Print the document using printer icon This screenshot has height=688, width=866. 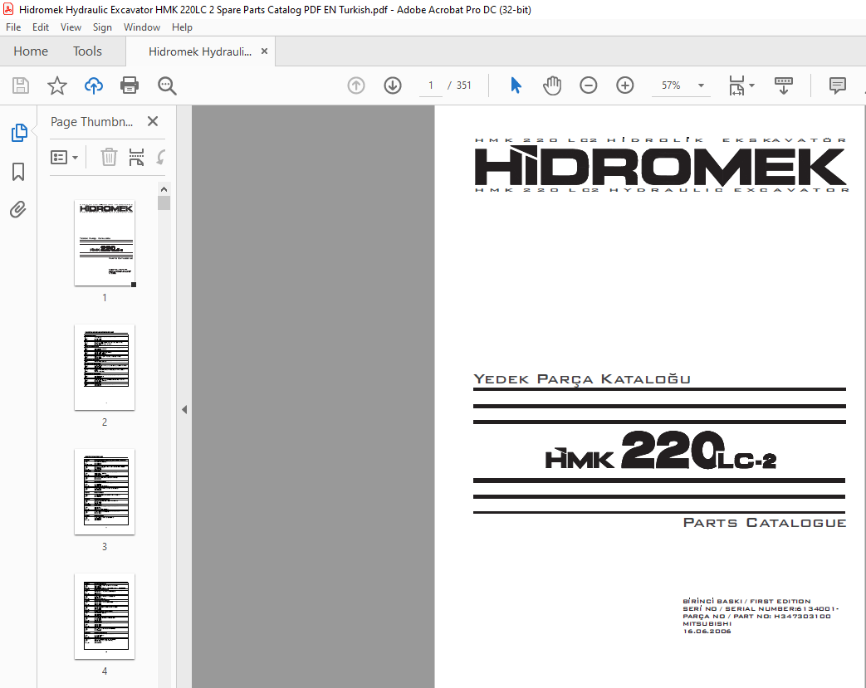(130, 85)
